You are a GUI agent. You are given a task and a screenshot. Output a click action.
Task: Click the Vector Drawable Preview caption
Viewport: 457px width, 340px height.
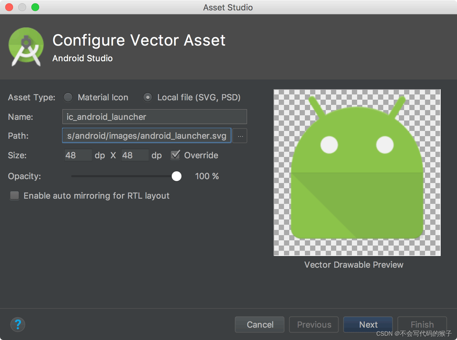click(x=354, y=265)
